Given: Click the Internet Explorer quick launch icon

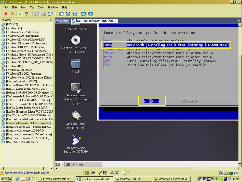Looking at the screenshot, I should coord(18,179).
